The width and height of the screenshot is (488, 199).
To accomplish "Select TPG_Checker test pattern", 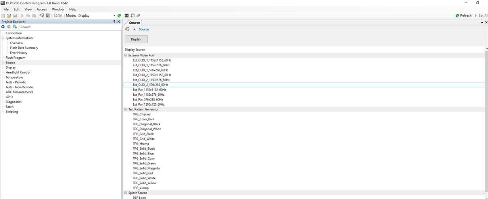I will coord(142,114).
